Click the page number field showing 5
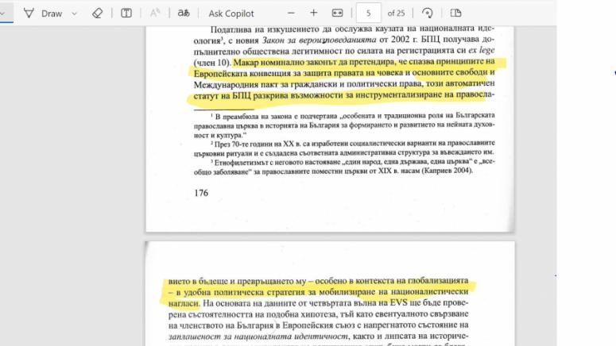This screenshot has width=616, height=346. pyautogui.click(x=369, y=13)
